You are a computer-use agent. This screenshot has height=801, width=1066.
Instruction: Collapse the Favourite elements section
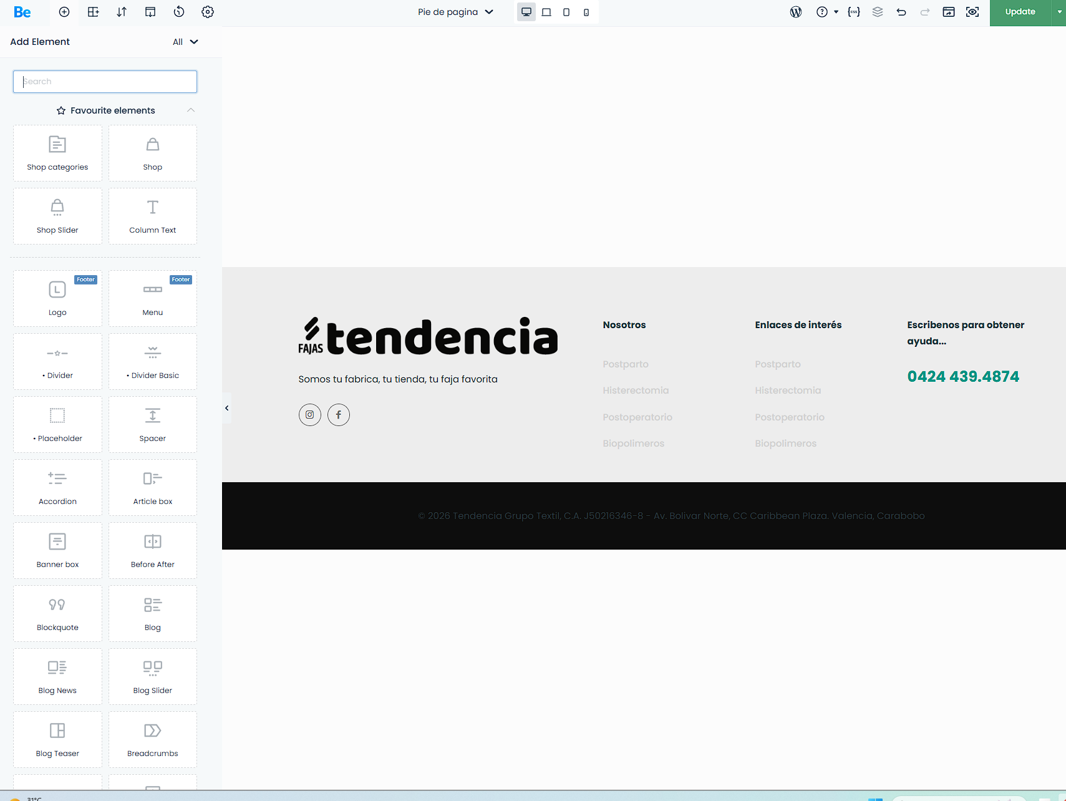(x=191, y=110)
